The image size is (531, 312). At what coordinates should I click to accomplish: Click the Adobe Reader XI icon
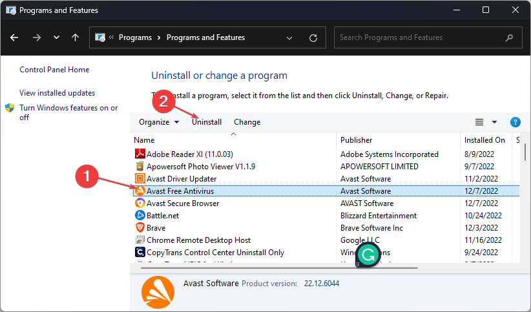click(x=140, y=154)
